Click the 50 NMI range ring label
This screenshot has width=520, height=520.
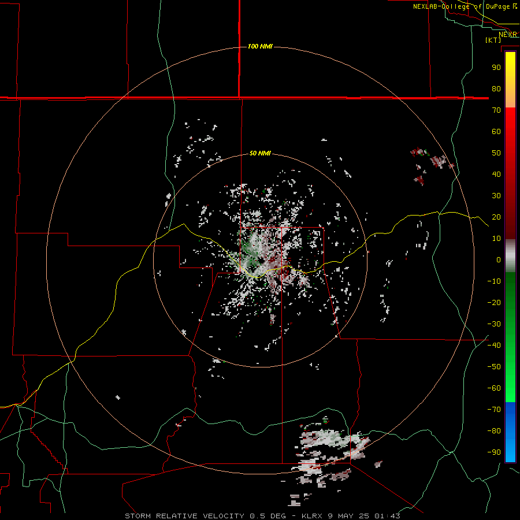[x=260, y=153]
